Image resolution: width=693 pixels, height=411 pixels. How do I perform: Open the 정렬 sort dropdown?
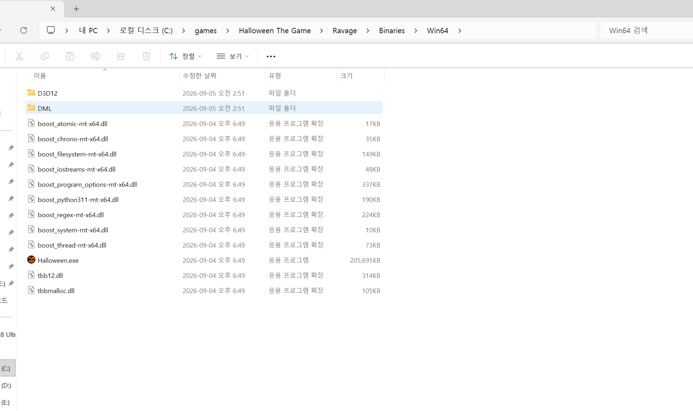click(185, 56)
